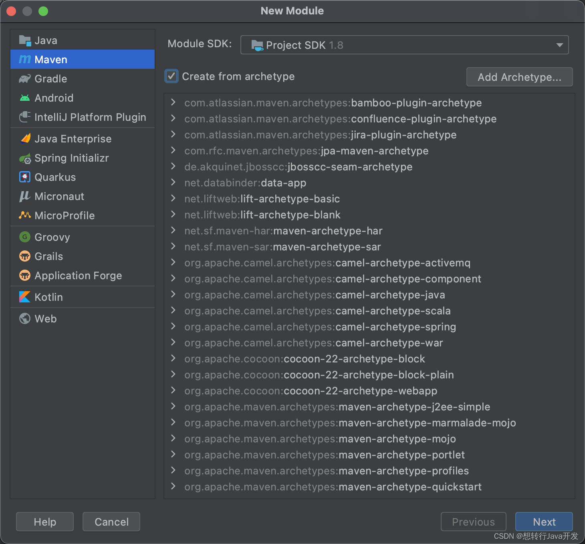The width and height of the screenshot is (585, 544).
Task: Toggle the Create from archetype checkbox
Action: pyautogui.click(x=171, y=76)
